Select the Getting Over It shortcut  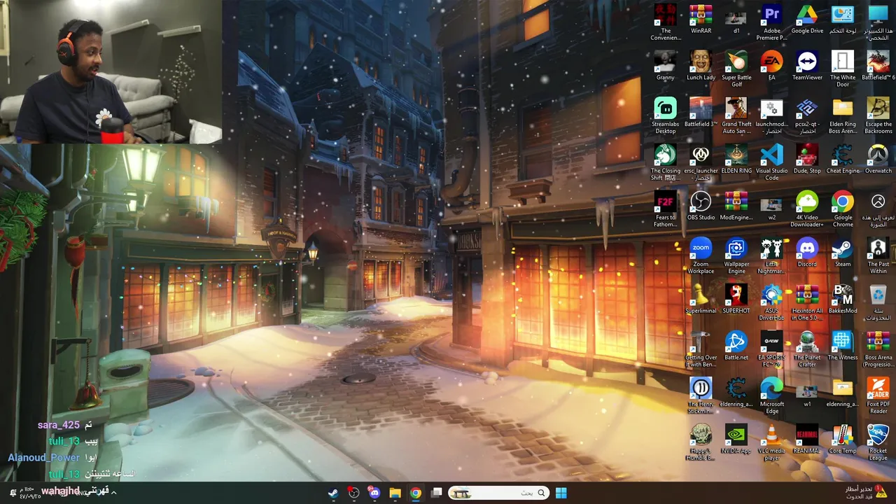tap(701, 349)
